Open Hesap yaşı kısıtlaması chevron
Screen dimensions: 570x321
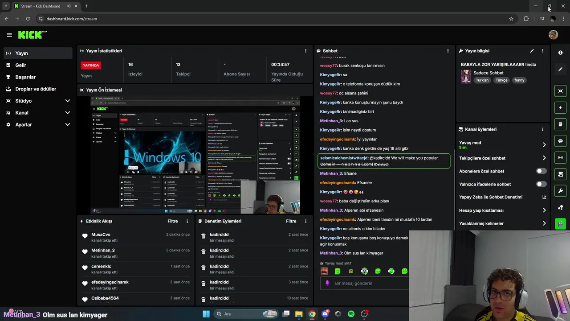(544, 210)
